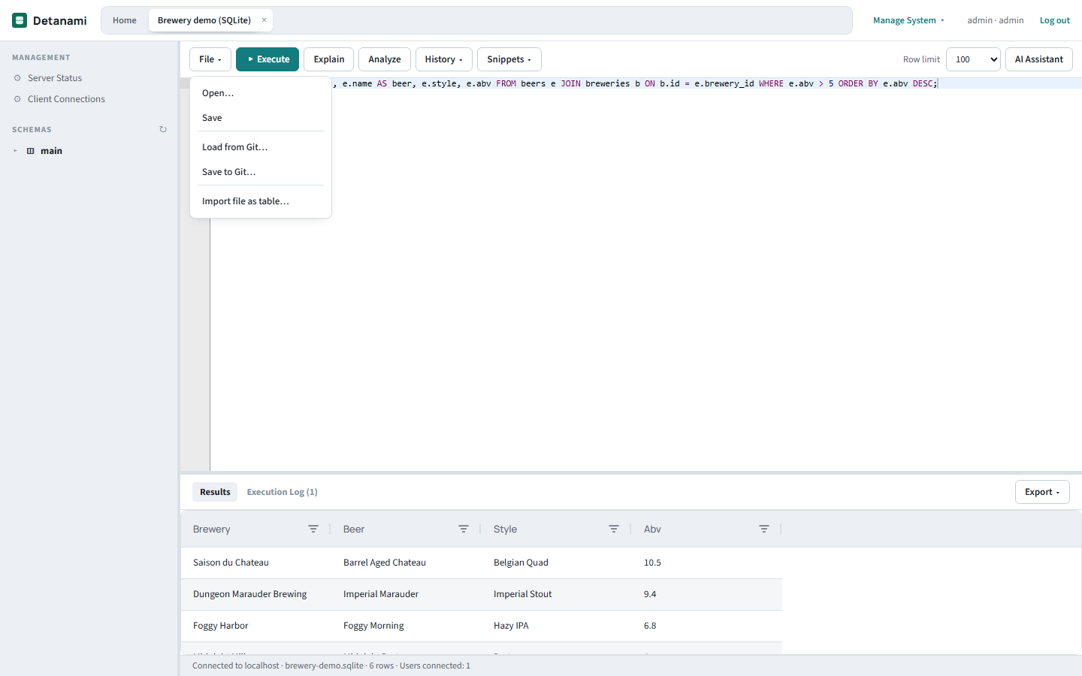Click the Dungeon Marauder Brewing cell

[x=256, y=594]
